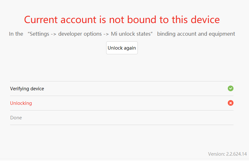Screen dimensions: 249x161
Task: Select the greyed-out Done step label
Action: tap(16, 118)
